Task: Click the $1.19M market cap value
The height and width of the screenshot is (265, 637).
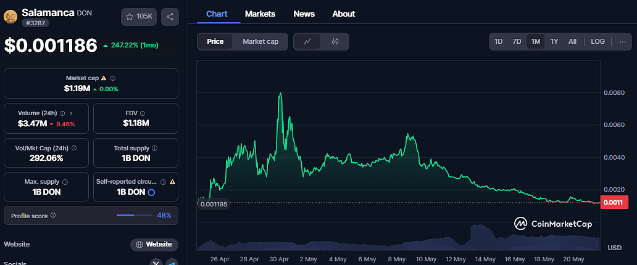Action: pos(77,89)
